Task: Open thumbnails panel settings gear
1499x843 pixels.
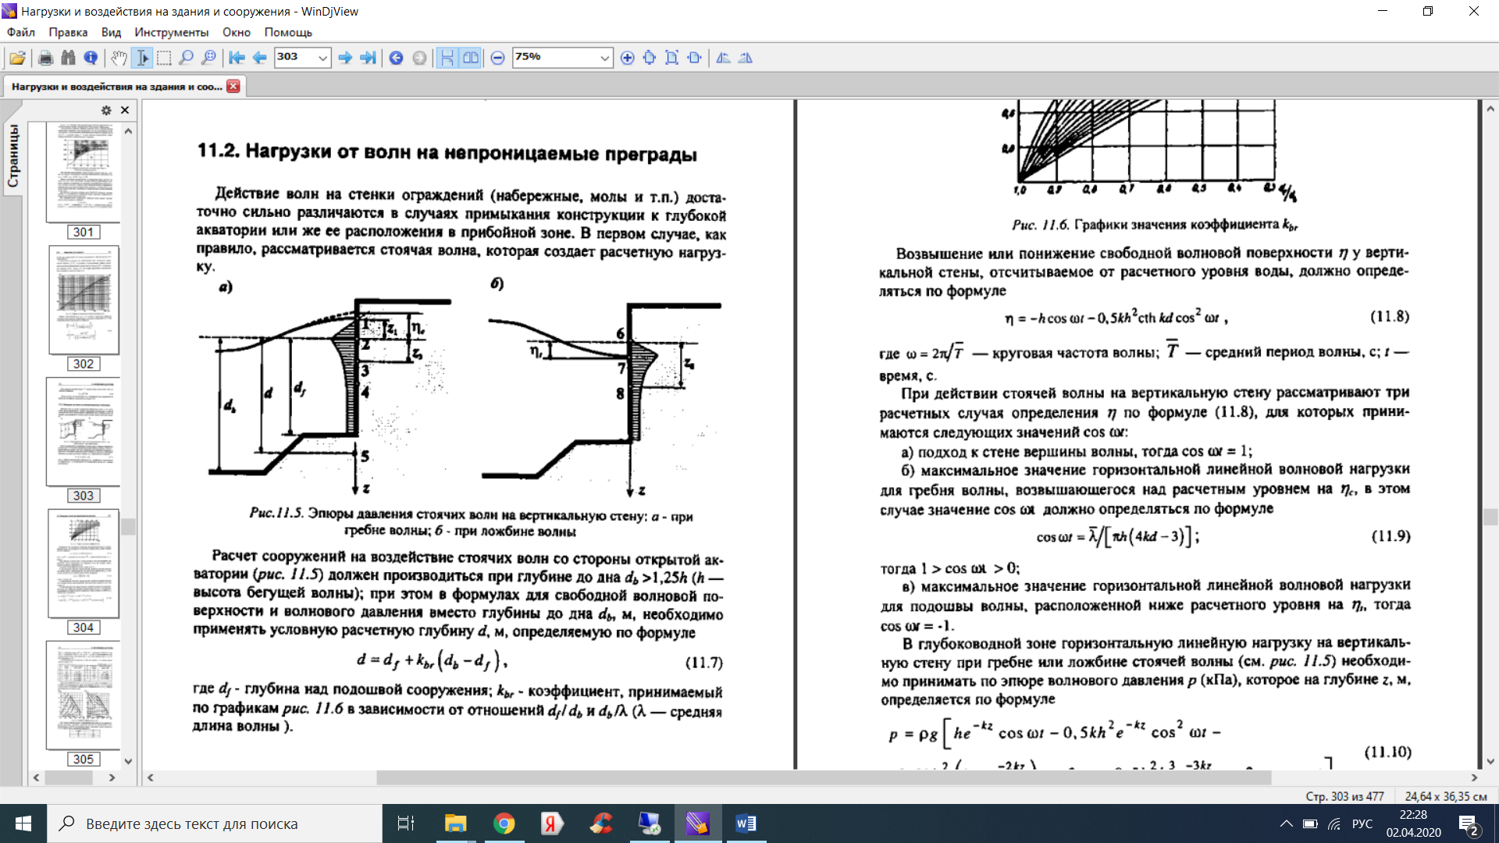Action: point(106,110)
